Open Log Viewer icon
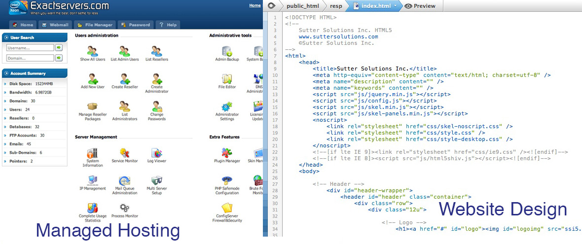This screenshot has width=582, height=244. click(157, 153)
